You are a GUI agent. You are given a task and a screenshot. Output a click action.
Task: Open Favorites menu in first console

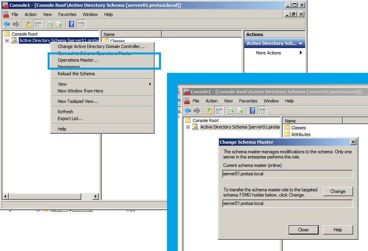tap(67, 14)
